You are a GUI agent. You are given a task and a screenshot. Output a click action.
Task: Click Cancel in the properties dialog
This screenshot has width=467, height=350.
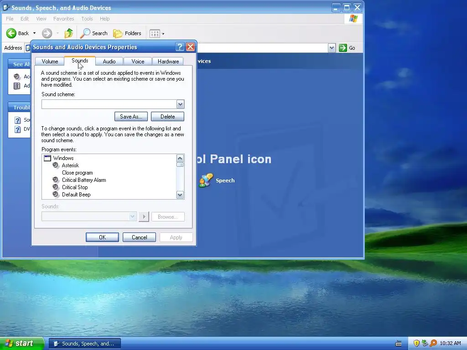point(140,237)
